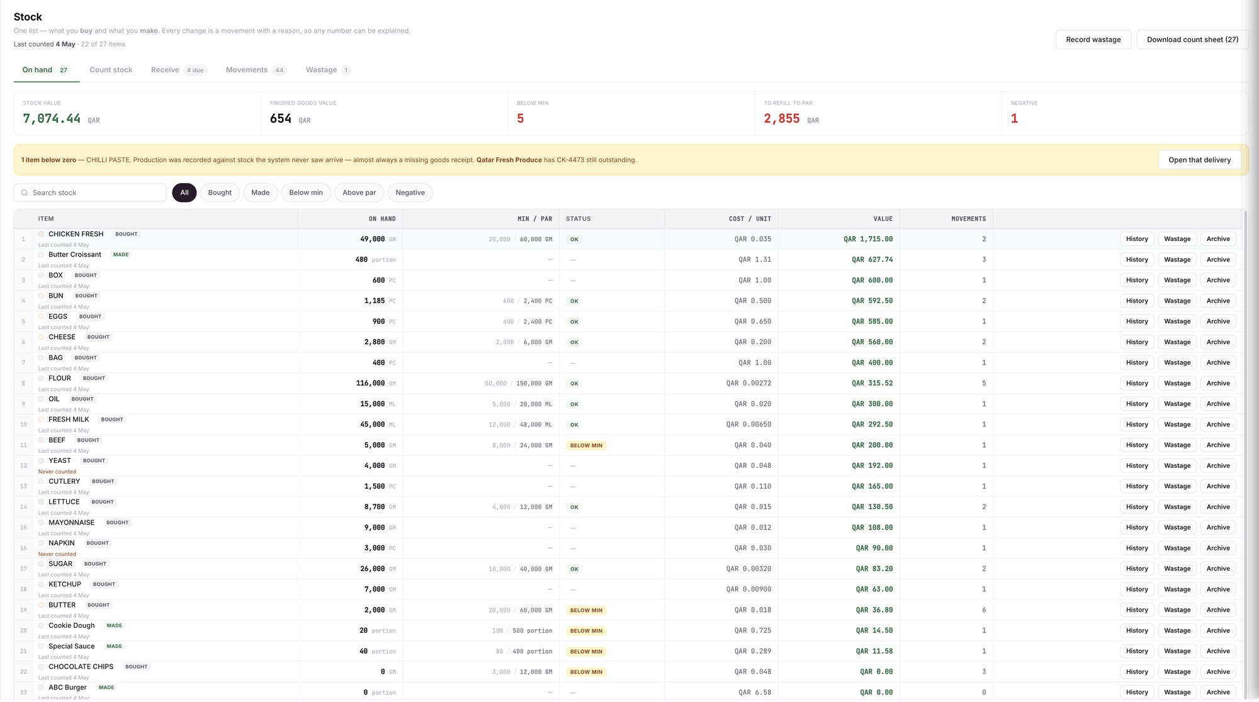This screenshot has width=1259, height=702.
Task: Click the magnifier icon in Search stock
Action: [25, 193]
